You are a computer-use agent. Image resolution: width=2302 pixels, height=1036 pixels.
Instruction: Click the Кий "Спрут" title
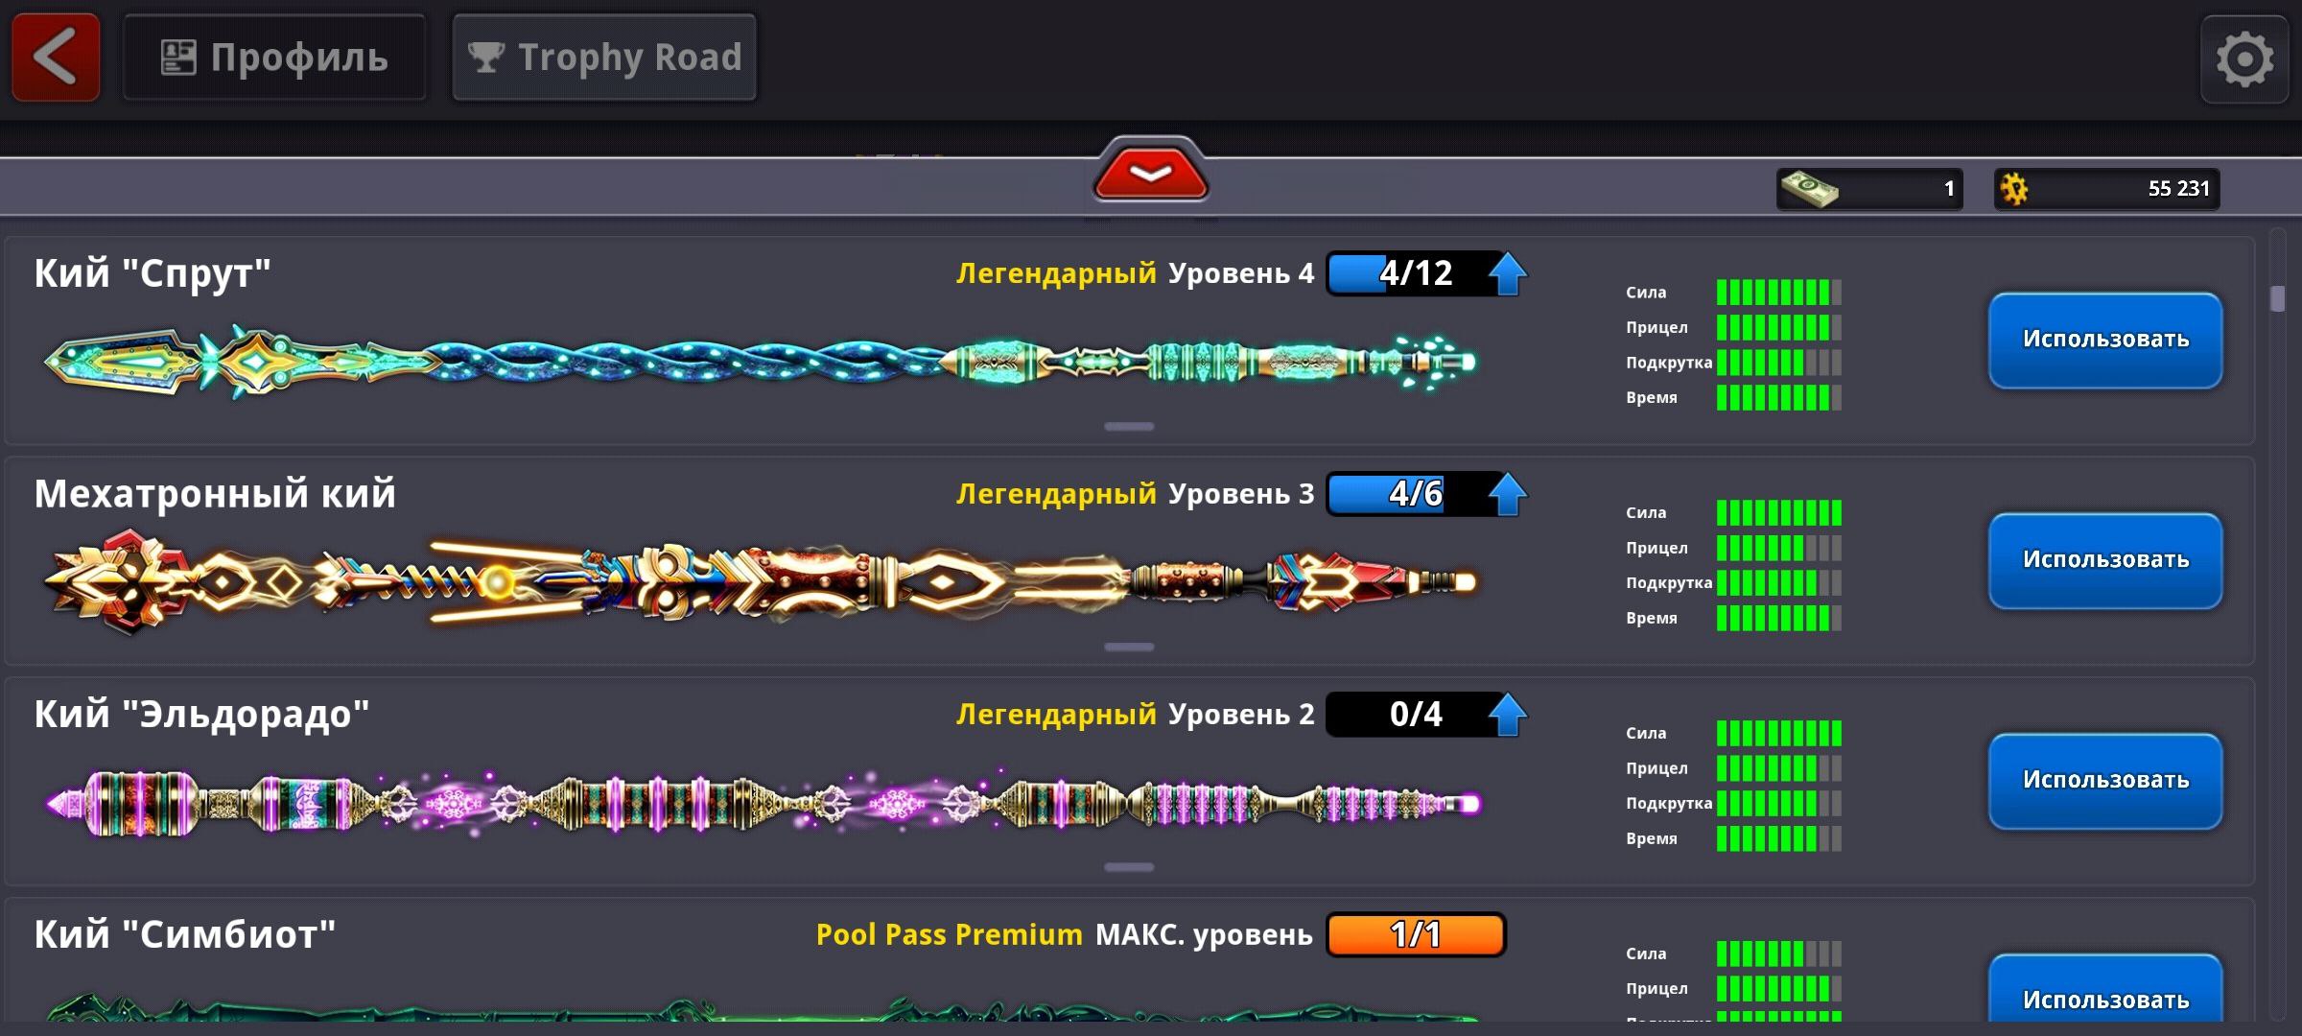click(153, 273)
